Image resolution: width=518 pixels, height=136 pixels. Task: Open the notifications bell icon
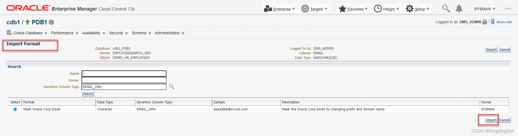pyautogui.click(x=459, y=9)
